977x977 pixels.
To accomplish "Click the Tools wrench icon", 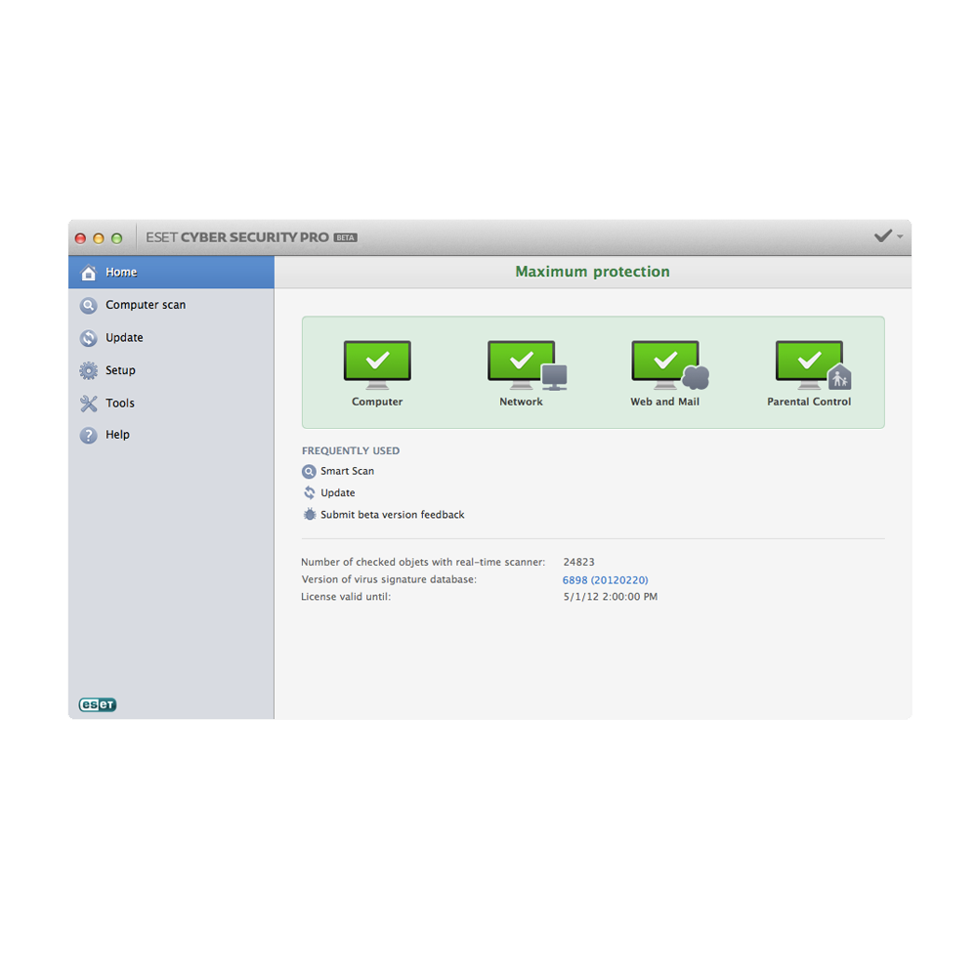I will [x=89, y=404].
